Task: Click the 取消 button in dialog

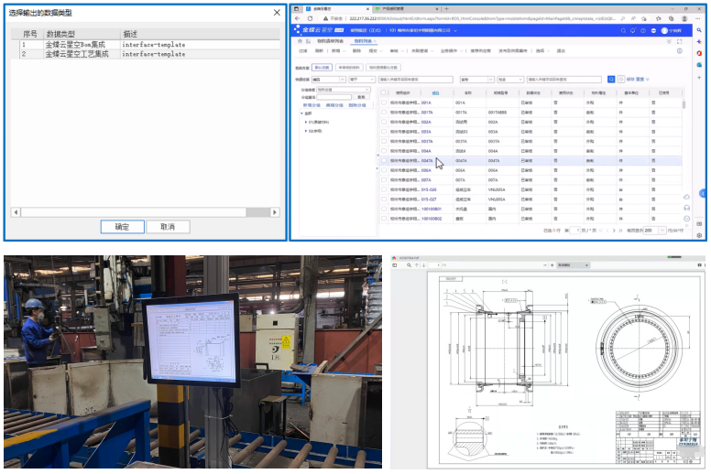Action: (167, 226)
